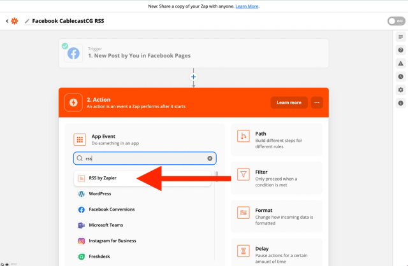Image resolution: width=408 pixels, height=266 pixels.
Task: Click the app results list scrollbar
Action: pos(217,176)
